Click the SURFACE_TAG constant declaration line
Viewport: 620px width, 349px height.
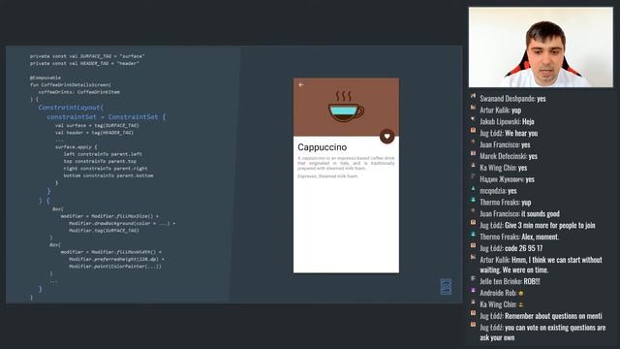click(x=87, y=56)
